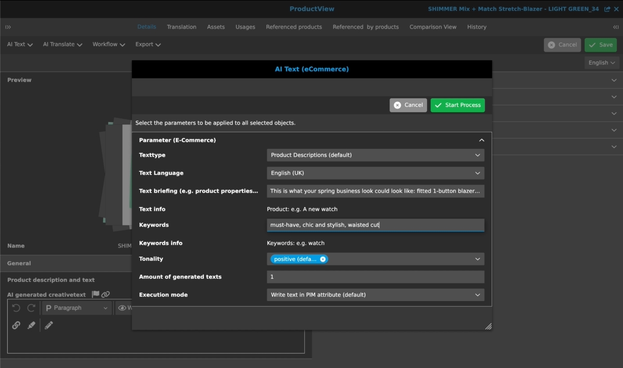Screen dimensions: 623x368
Task: Click the flag icon beside AI generated creativetext
Action: (x=96, y=294)
